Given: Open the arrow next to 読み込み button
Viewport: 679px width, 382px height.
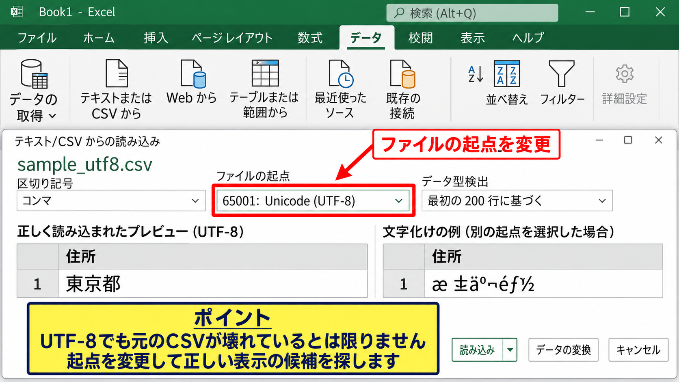Looking at the screenshot, I should [x=510, y=350].
